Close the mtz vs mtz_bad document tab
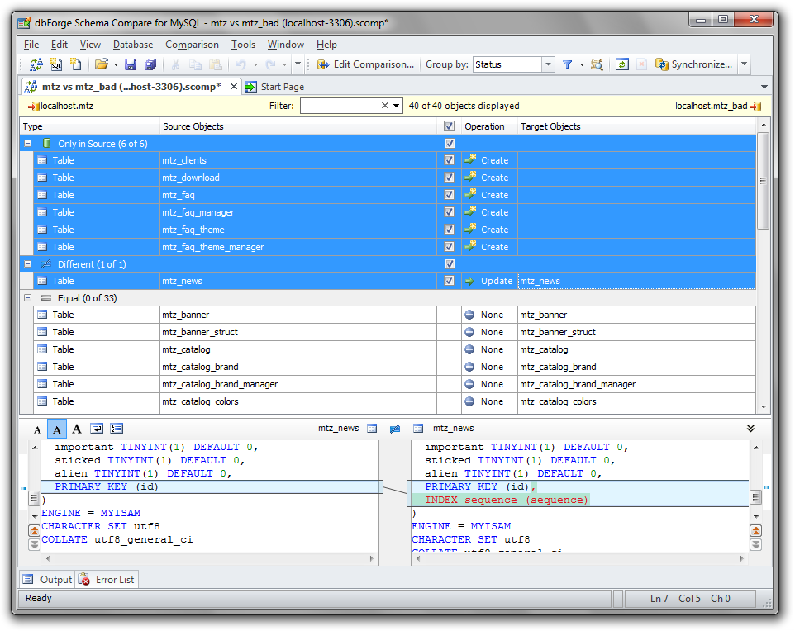This screenshot has width=795, height=631. pyautogui.click(x=234, y=86)
